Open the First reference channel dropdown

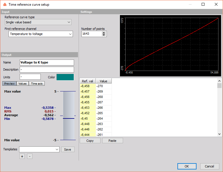coord(41,34)
